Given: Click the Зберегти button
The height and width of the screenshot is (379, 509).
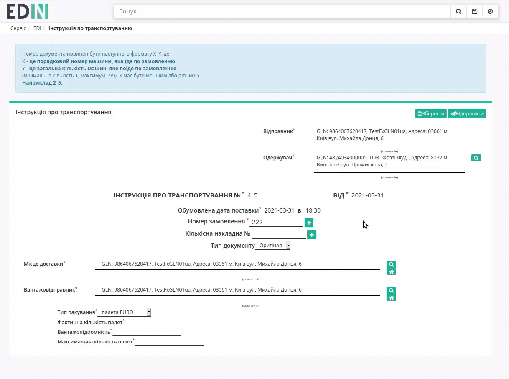Looking at the screenshot, I should tap(431, 113).
